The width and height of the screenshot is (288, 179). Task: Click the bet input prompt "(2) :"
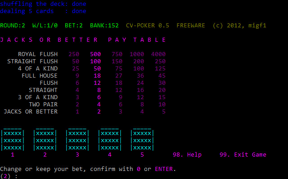pyautogui.click(x=9, y=176)
